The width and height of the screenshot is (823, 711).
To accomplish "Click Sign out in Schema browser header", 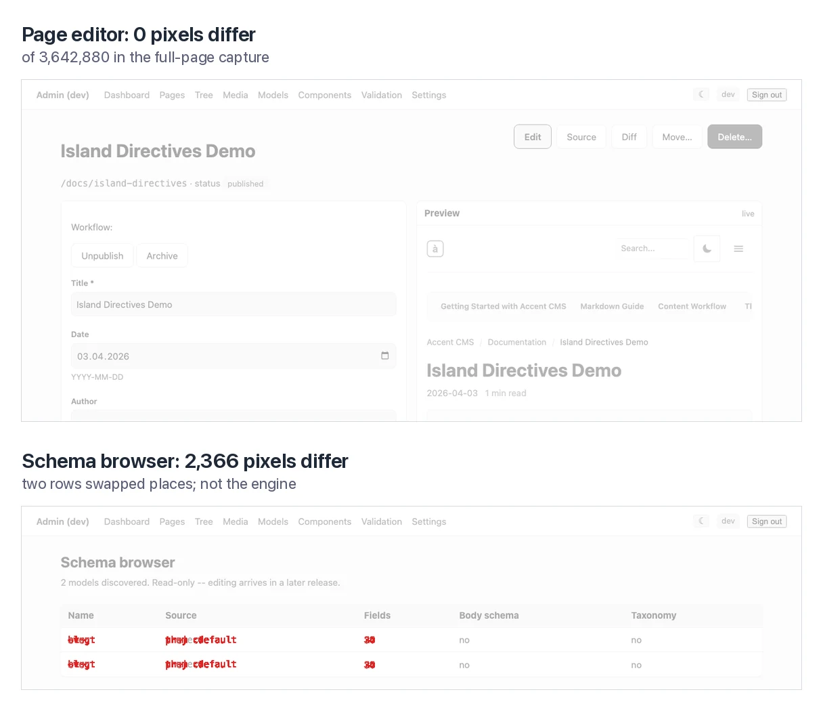I will click(767, 521).
